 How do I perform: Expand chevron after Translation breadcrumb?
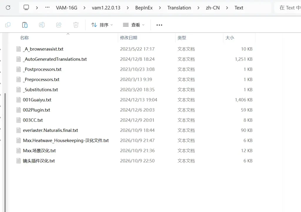[x=198, y=8]
